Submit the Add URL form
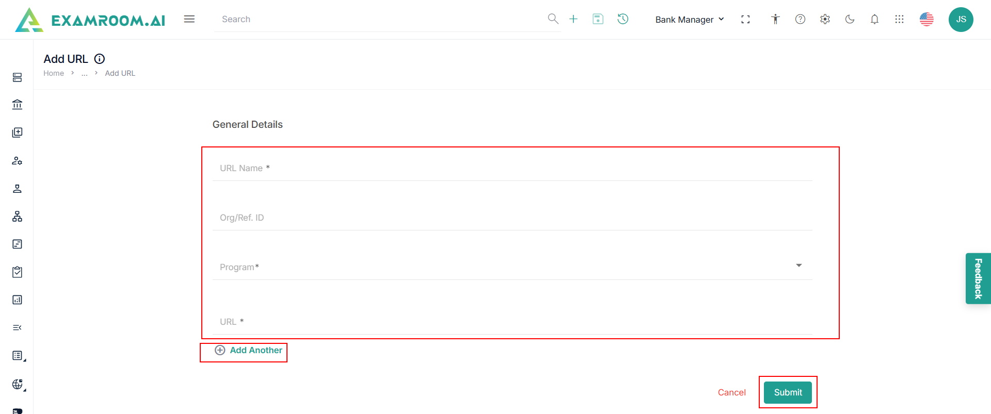This screenshot has width=991, height=414. point(788,392)
